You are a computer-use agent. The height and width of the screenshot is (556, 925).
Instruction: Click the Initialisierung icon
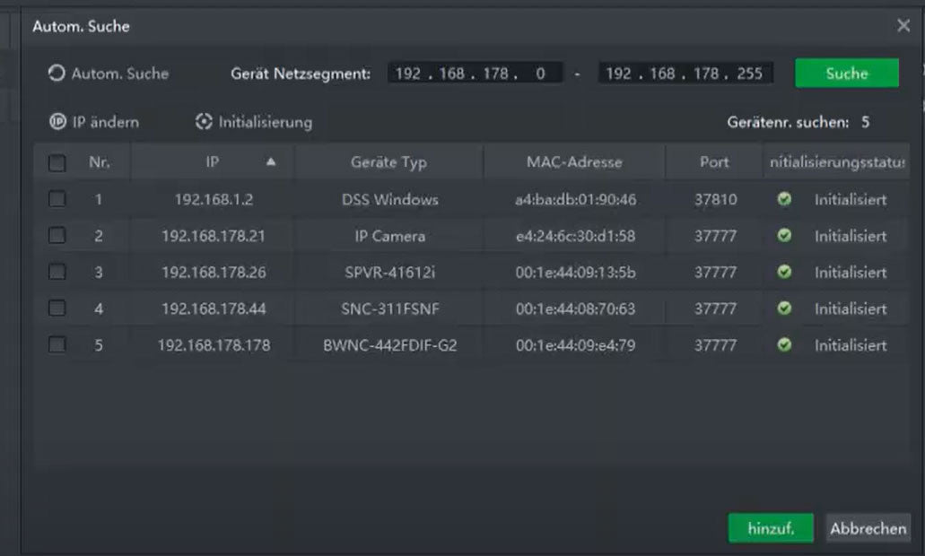pyautogui.click(x=204, y=122)
